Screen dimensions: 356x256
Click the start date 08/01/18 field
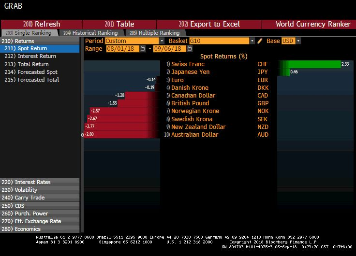[122, 49]
